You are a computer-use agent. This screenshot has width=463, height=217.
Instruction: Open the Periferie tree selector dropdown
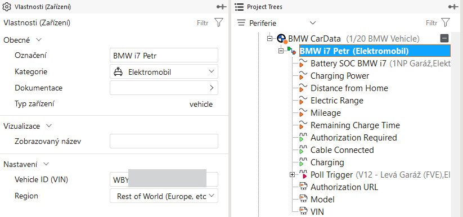pos(313,22)
